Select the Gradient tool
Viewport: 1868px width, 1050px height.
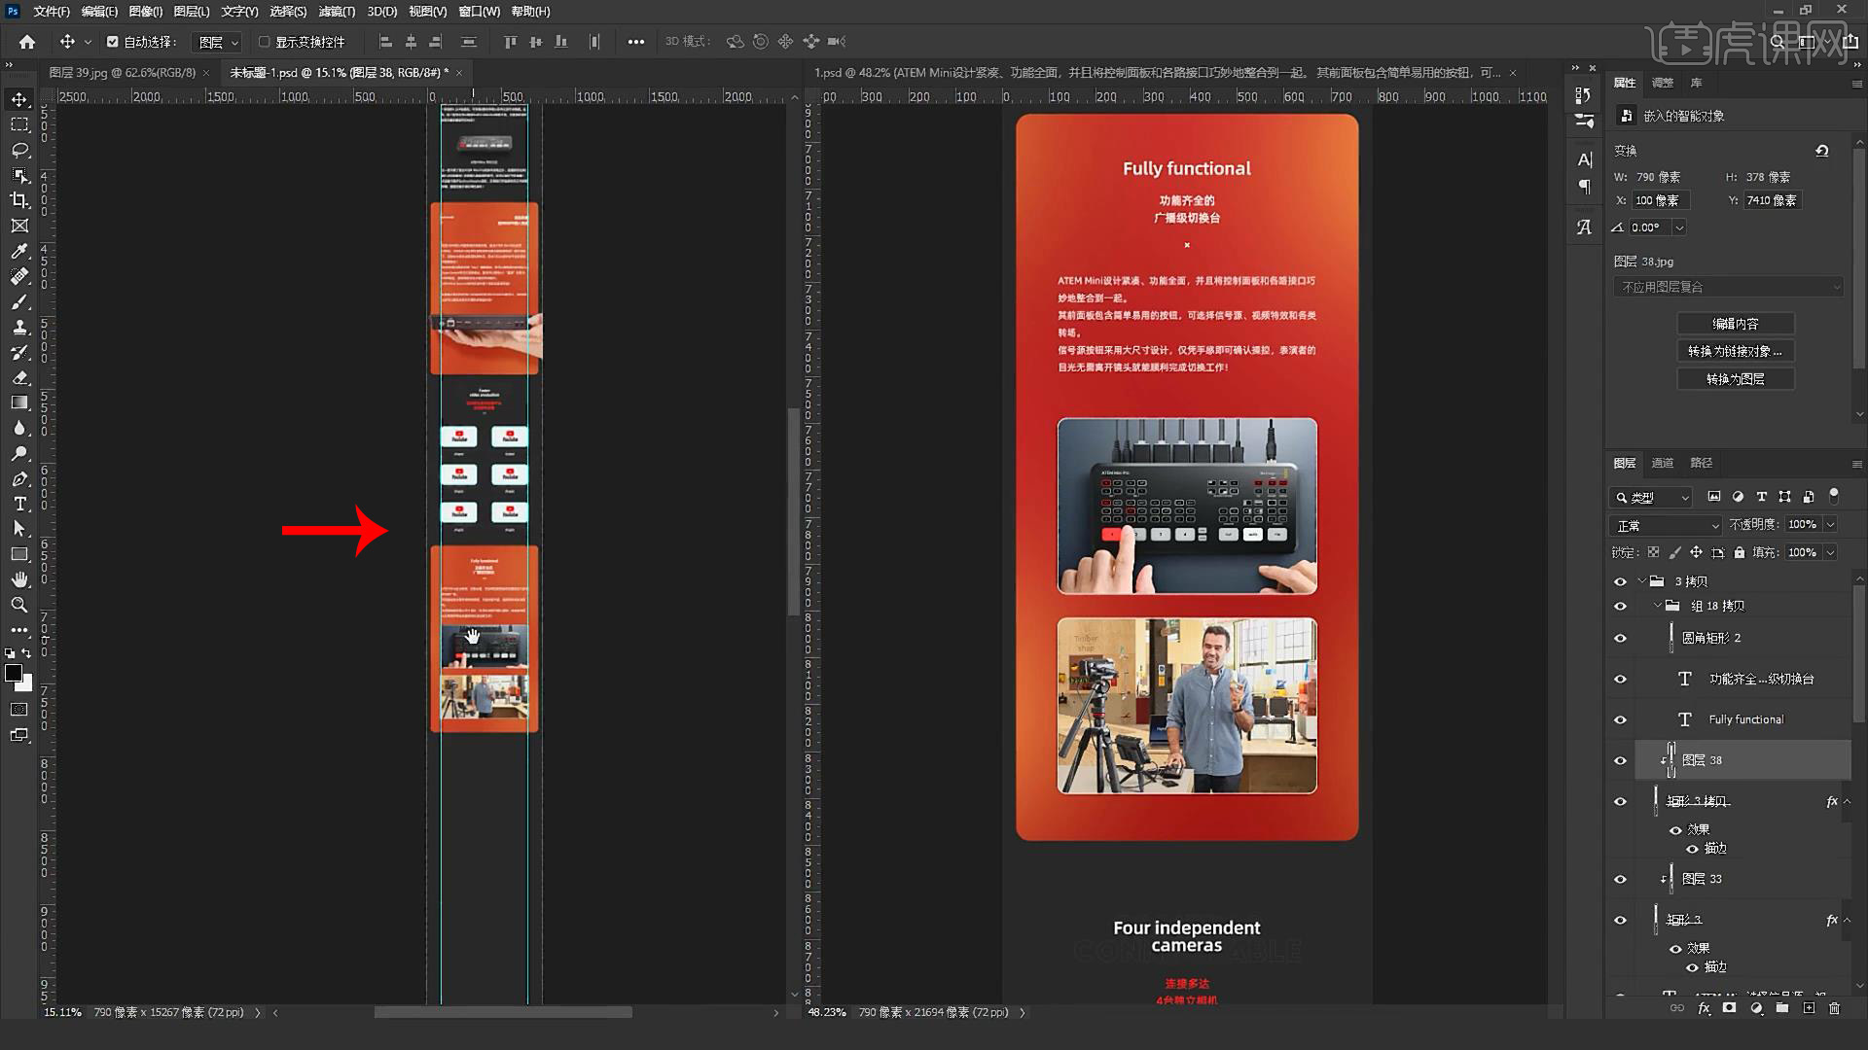point(19,402)
